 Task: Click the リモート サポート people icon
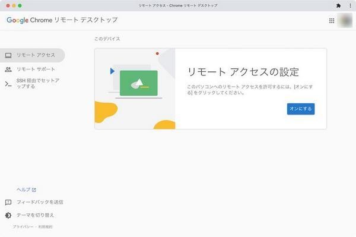(x=8, y=69)
